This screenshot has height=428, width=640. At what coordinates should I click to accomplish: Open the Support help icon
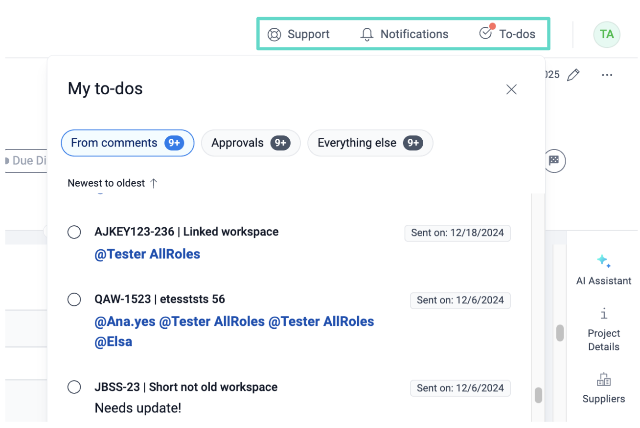(274, 35)
